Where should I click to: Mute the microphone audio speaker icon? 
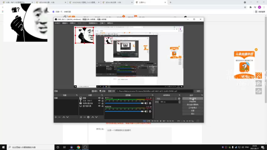(x=146, y=103)
